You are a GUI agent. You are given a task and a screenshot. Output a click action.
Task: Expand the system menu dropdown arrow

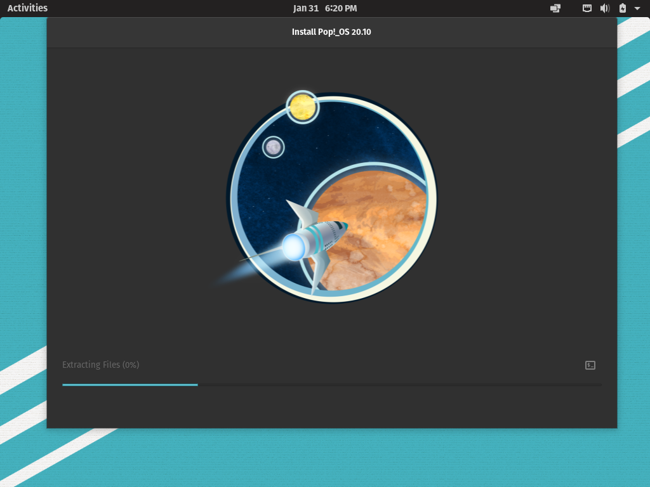637,8
